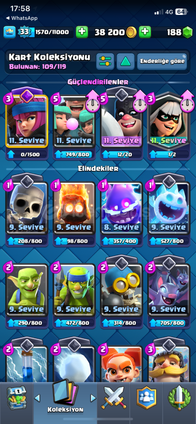Toggle sort order with green triangle button
This screenshot has height=424, width=196.
[126, 62]
